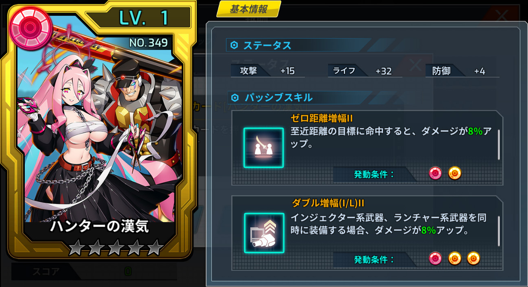Click last orange chip in second 発動条件 row

[x=474, y=258]
